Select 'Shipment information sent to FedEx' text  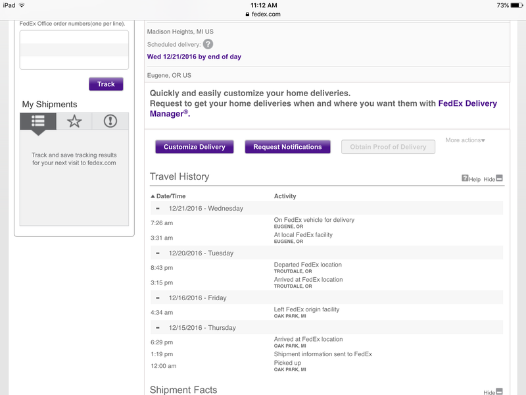[323, 354]
